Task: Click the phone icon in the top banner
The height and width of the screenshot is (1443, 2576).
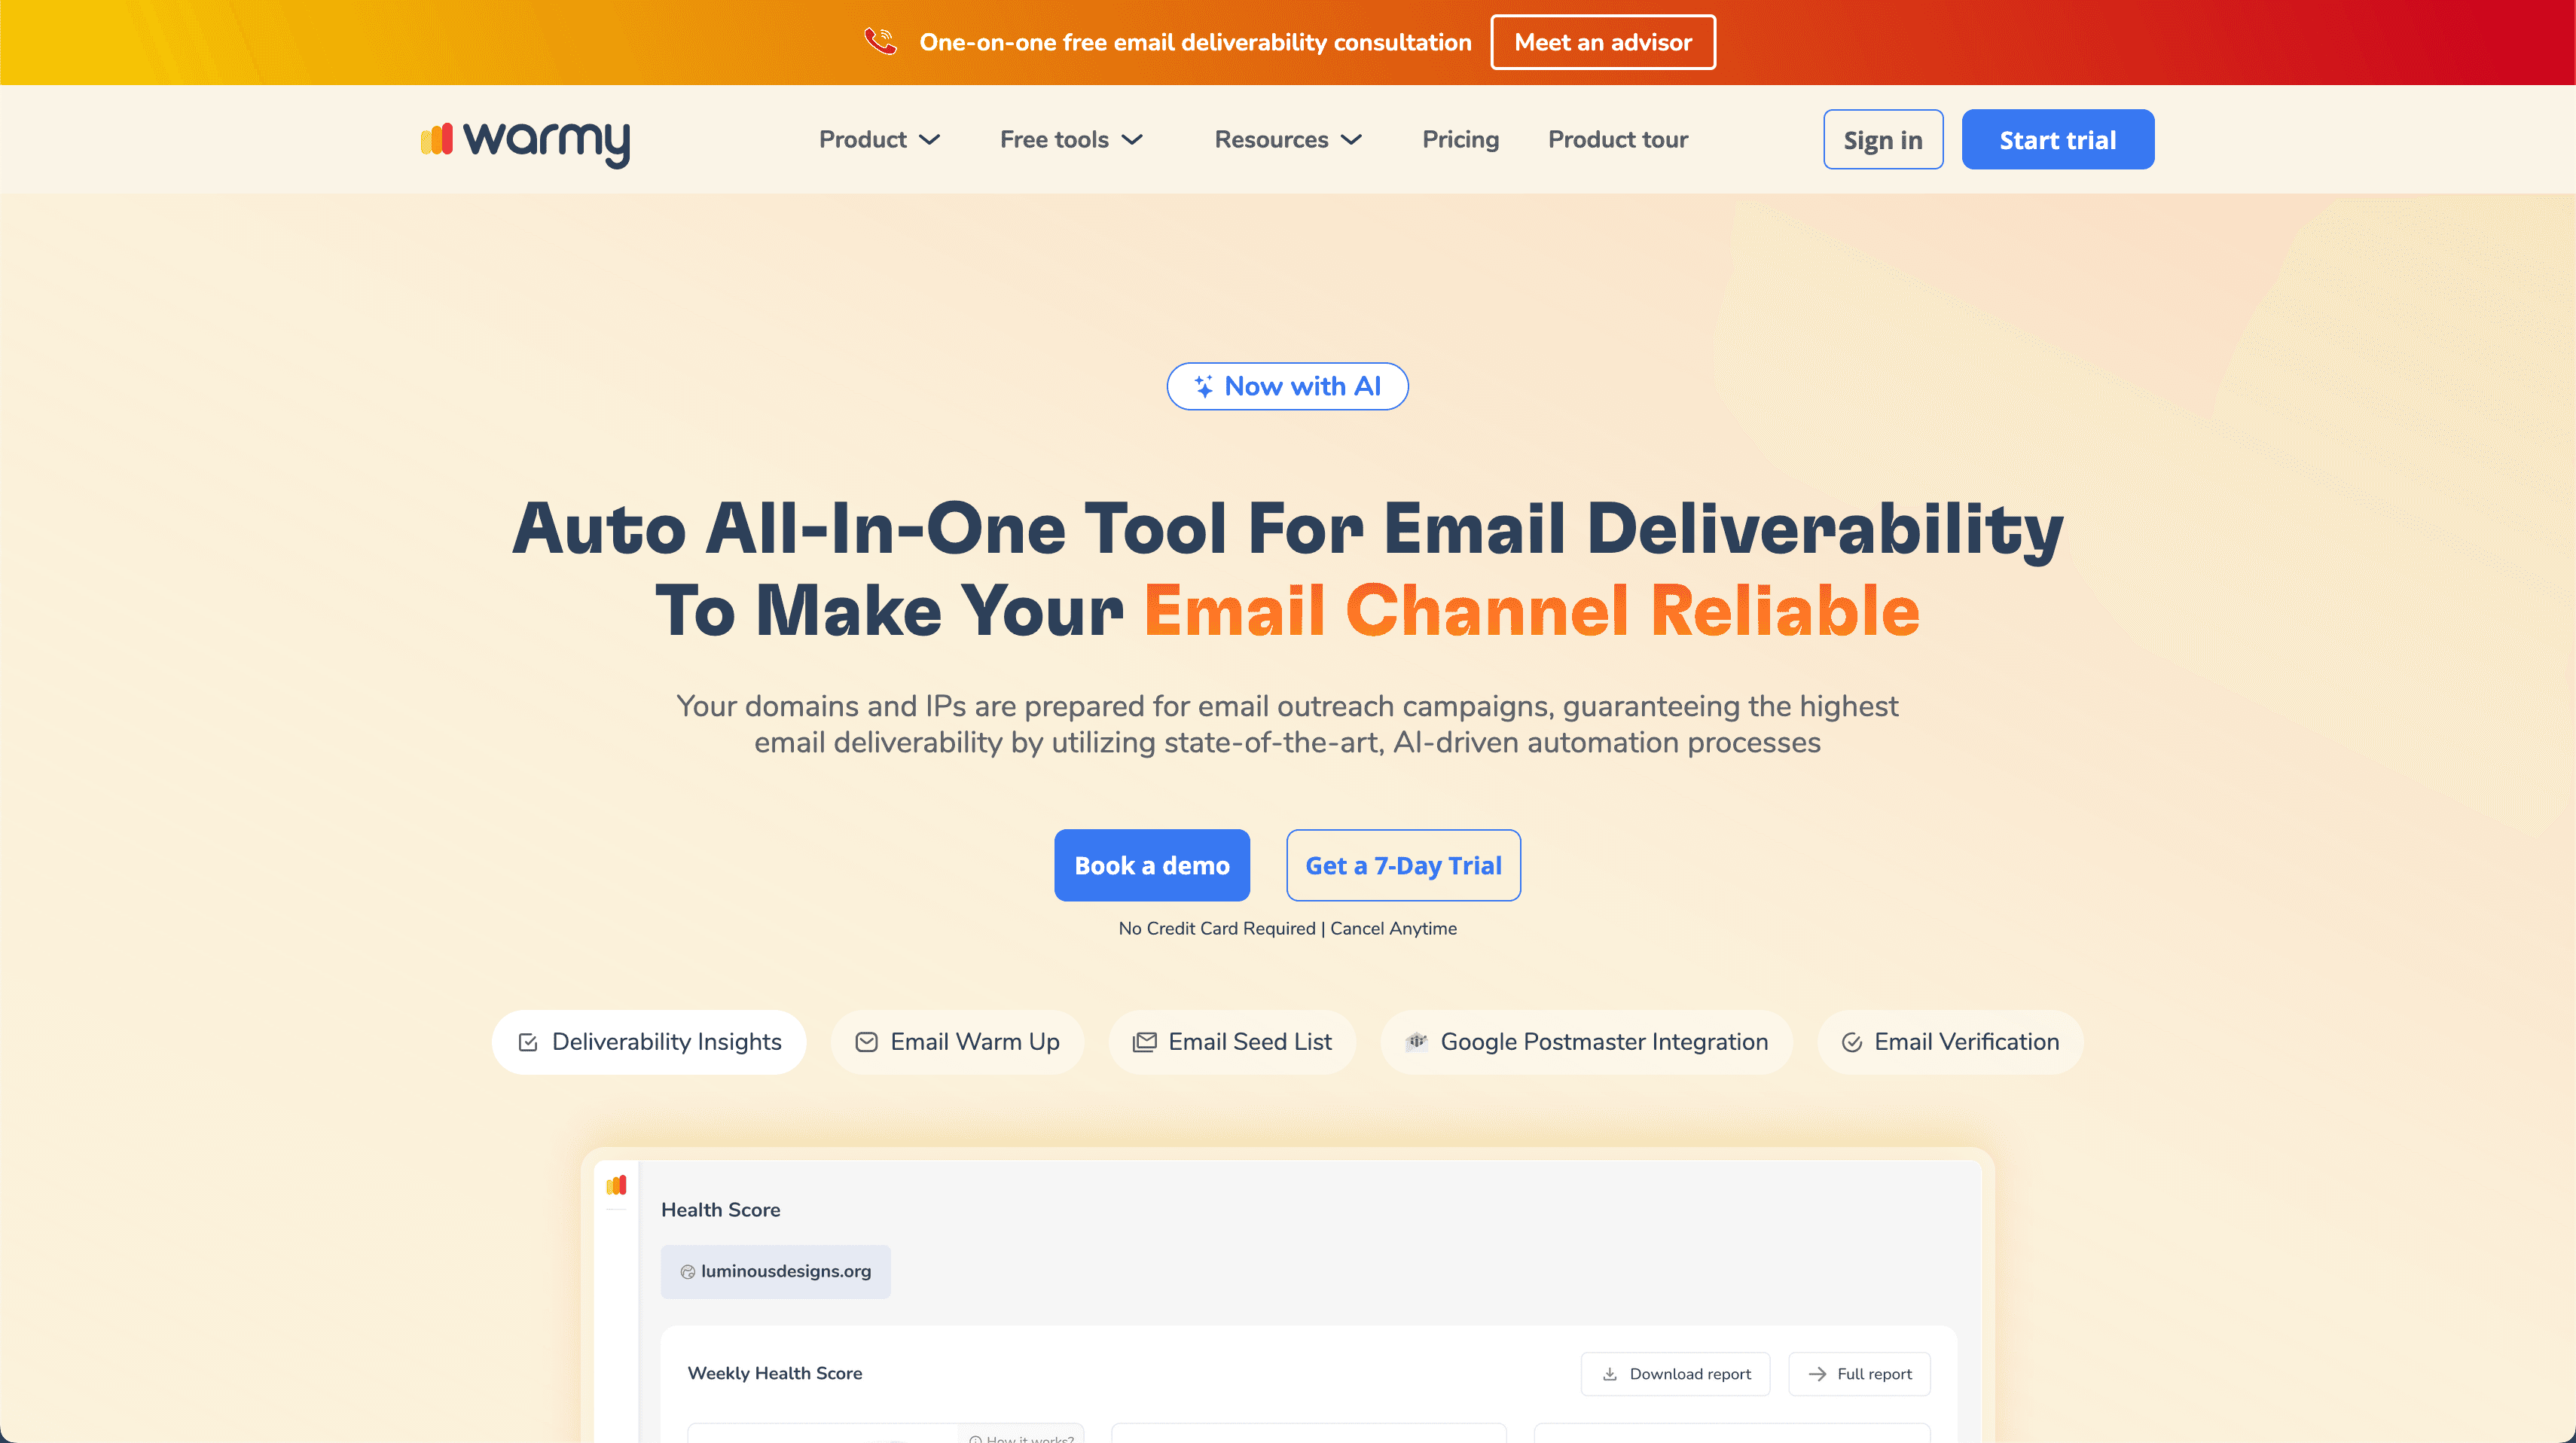Action: tap(881, 41)
